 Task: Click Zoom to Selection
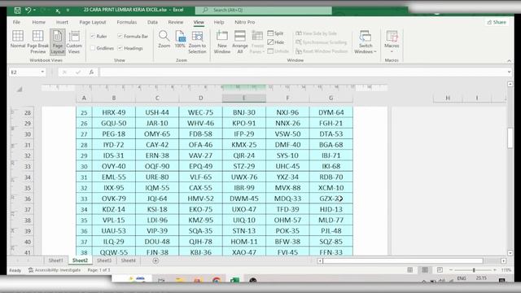pos(197,42)
